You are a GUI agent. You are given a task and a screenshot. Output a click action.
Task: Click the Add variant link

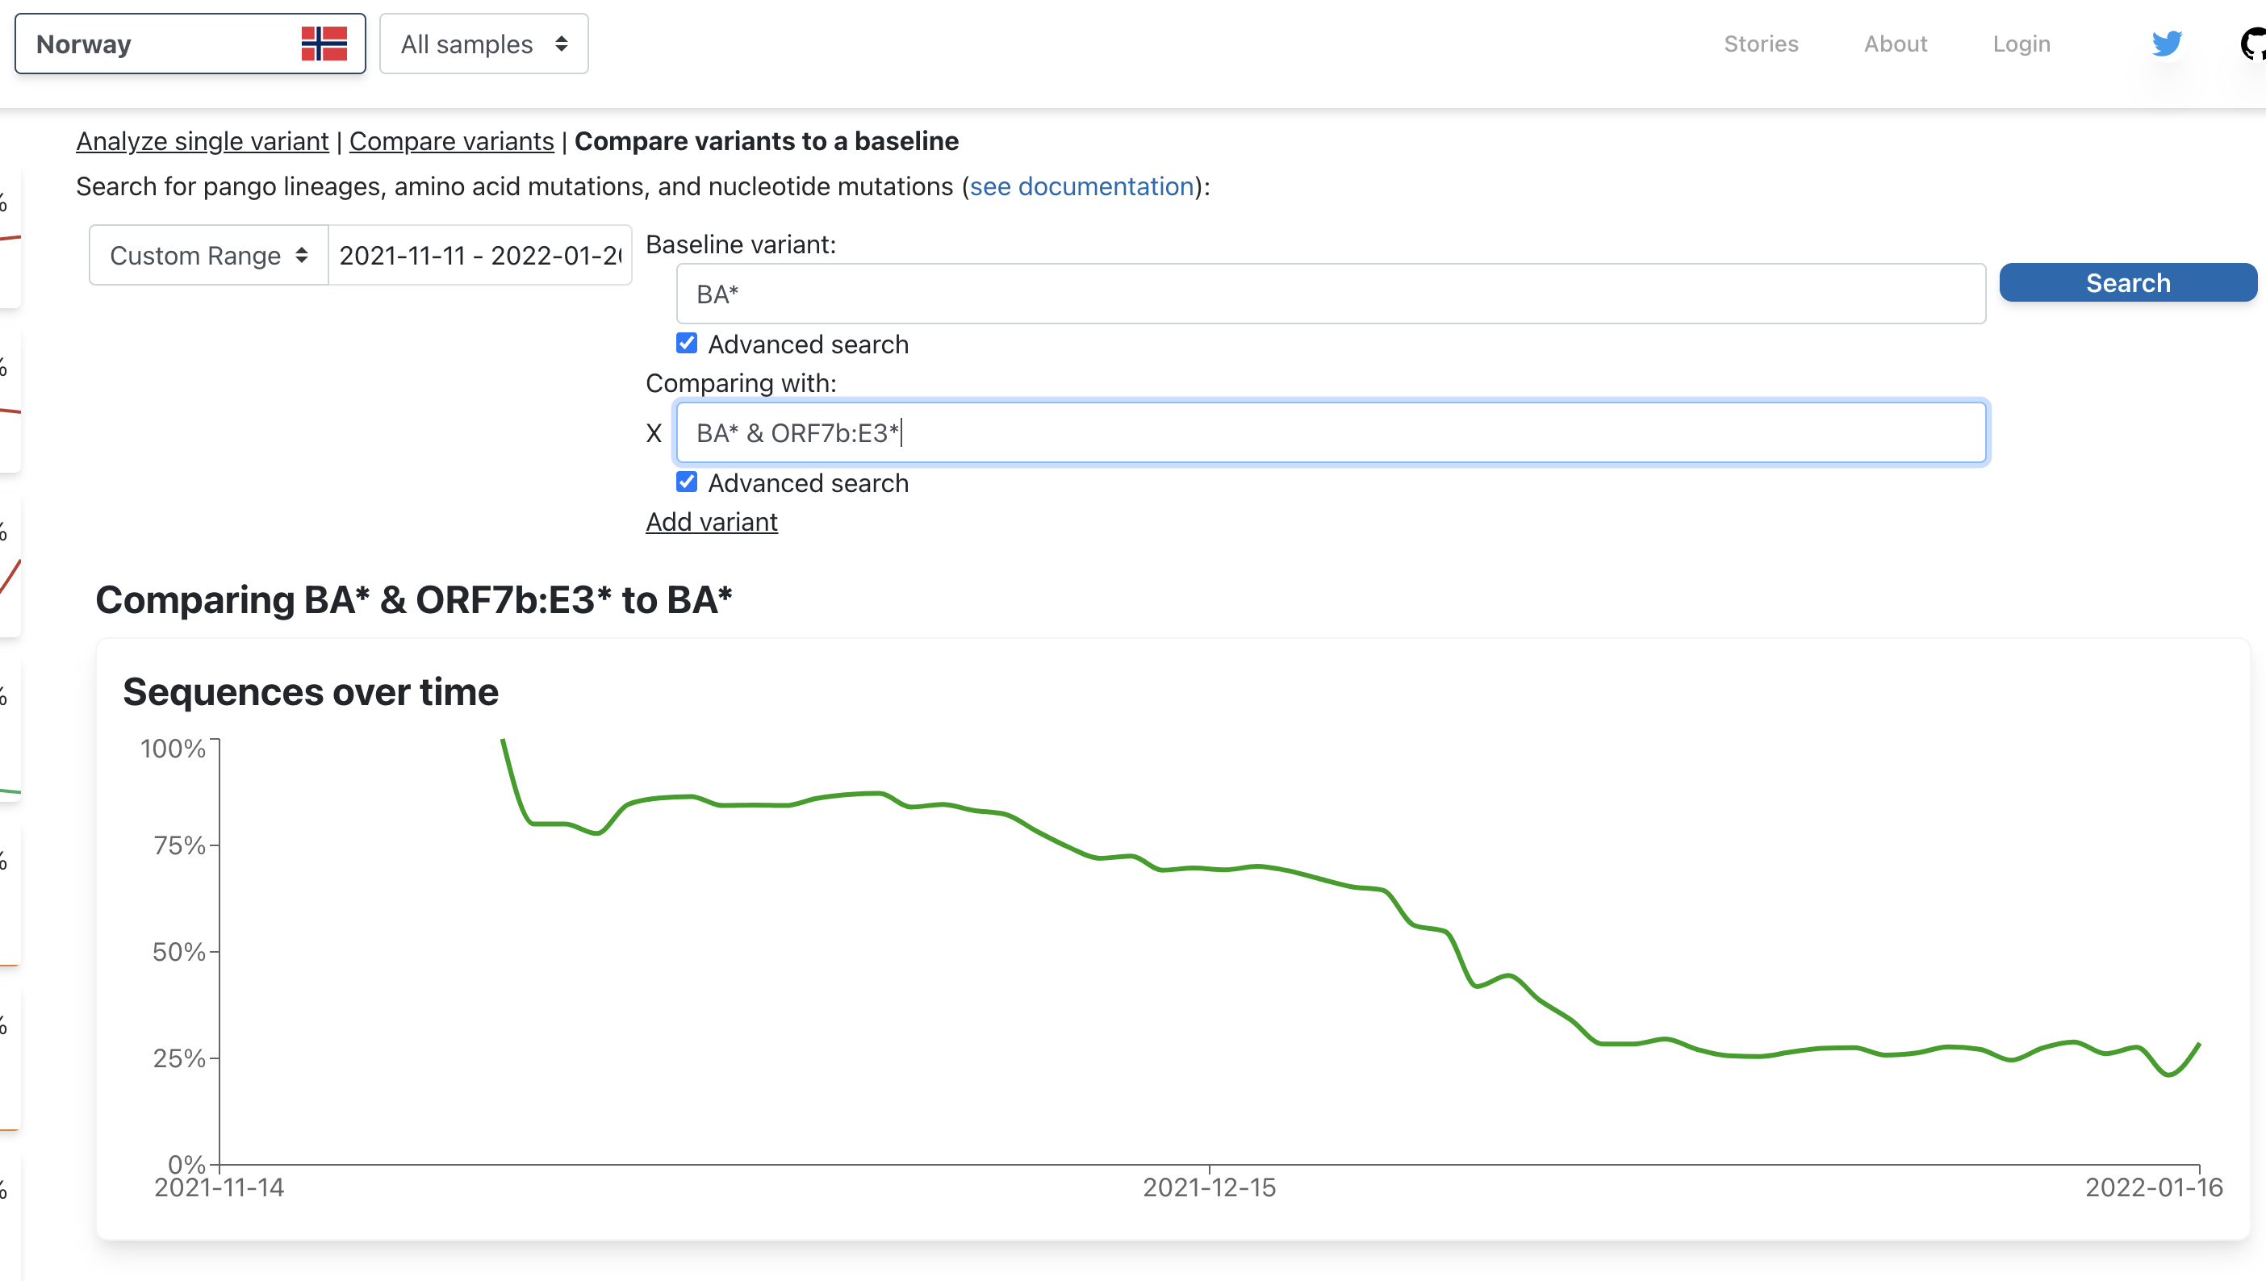(711, 522)
